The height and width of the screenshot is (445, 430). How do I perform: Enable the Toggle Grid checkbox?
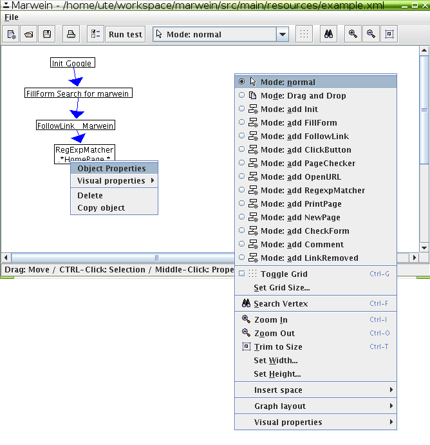click(x=241, y=274)
